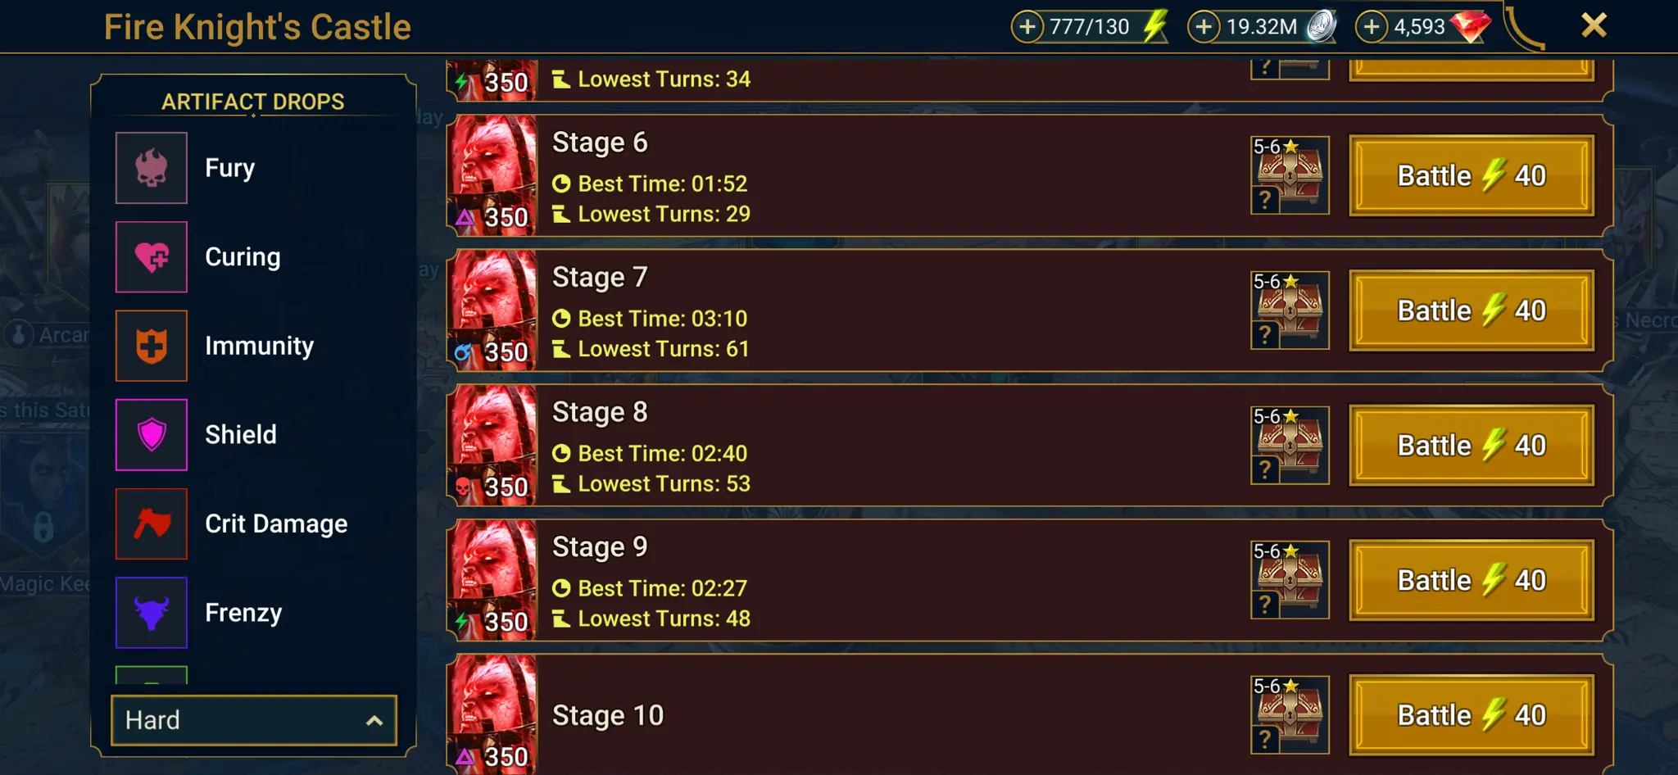This screenshot has height=775, width=1678.
Task: Close the Fire Knight's Castle screen
Action: coord(1594,25)
